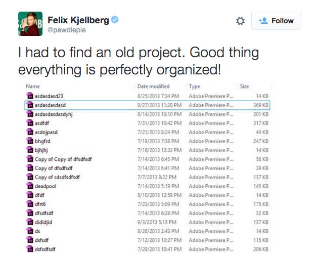Screen dimensions: 316x253
Task: Sort files by the Size column
Action: click(x=244, y=87)
